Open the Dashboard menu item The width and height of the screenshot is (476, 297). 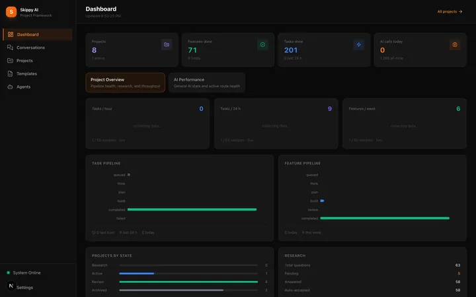click(x=38, y=34)
